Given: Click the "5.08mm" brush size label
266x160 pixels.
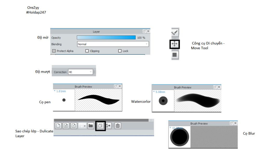Looking at the screenshot, I should point(160,92).
